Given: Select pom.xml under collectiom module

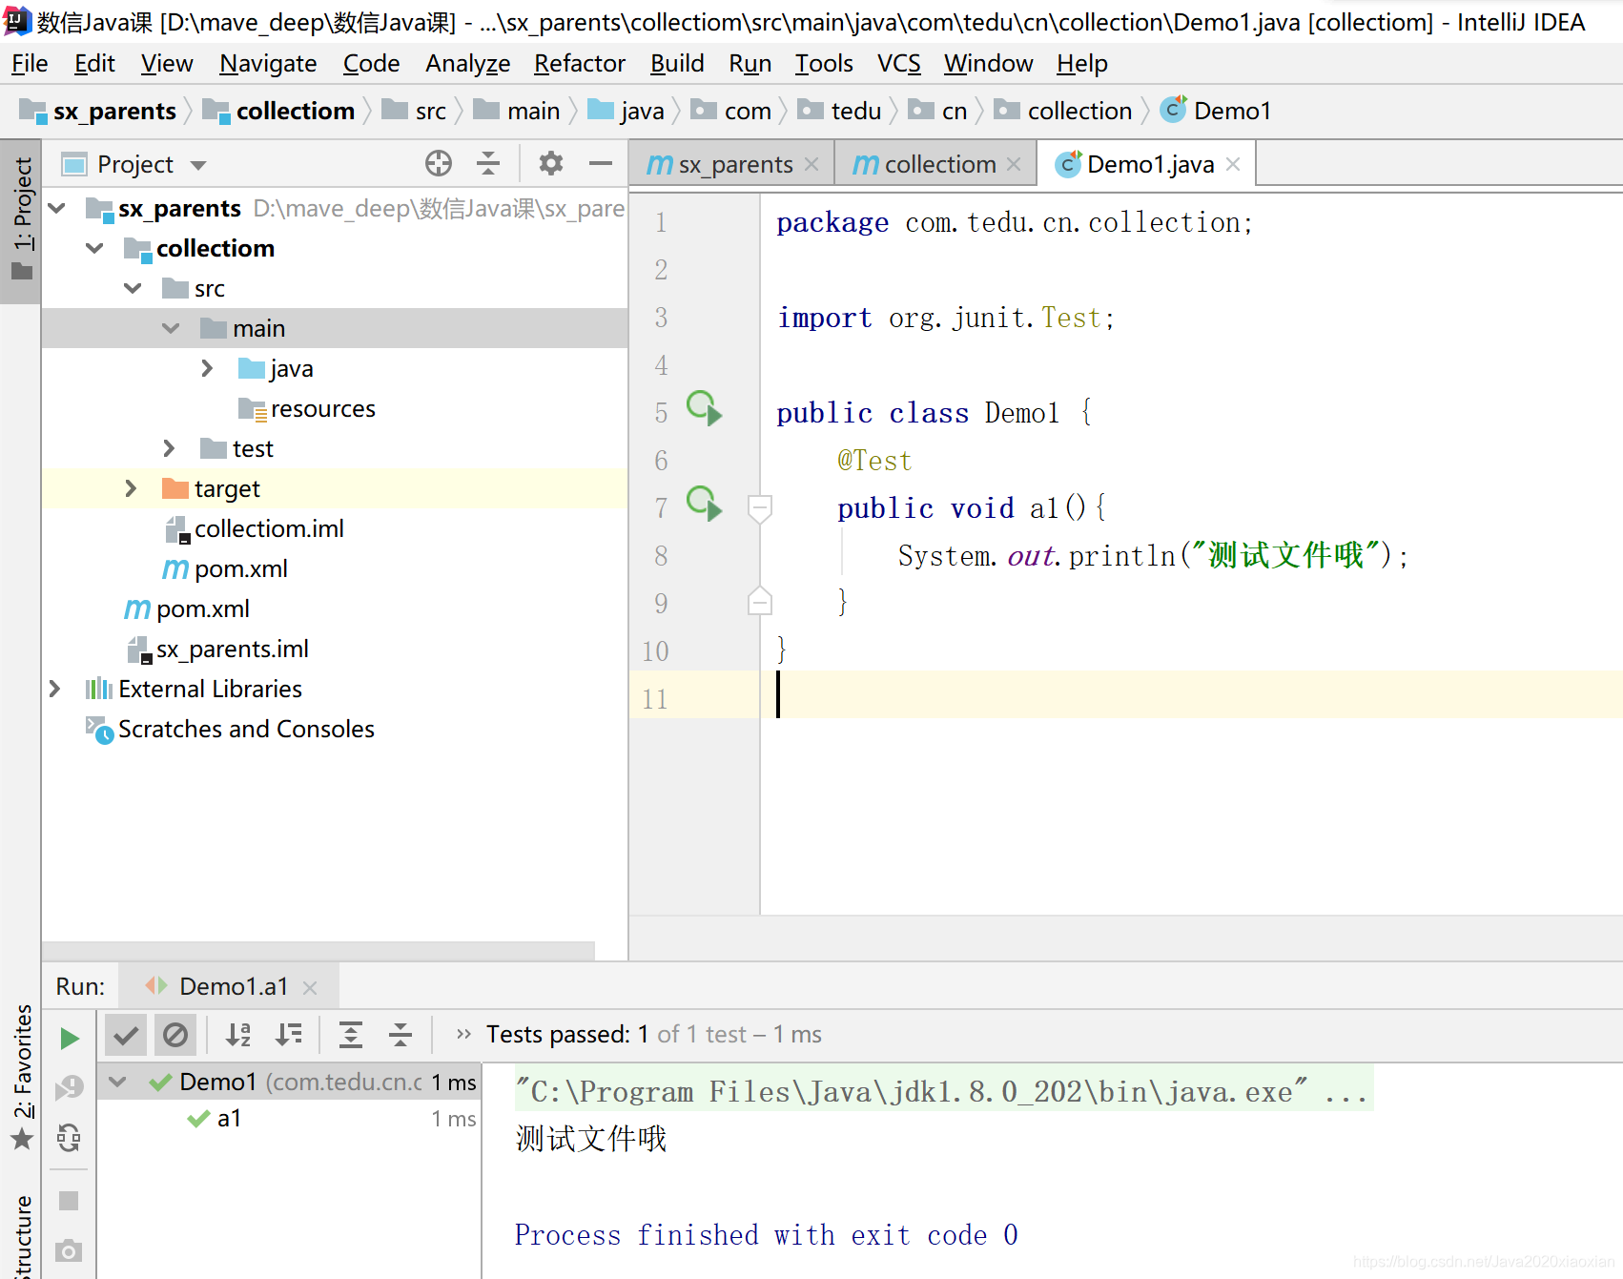Looking at the screenshot, I should [240, 568].
